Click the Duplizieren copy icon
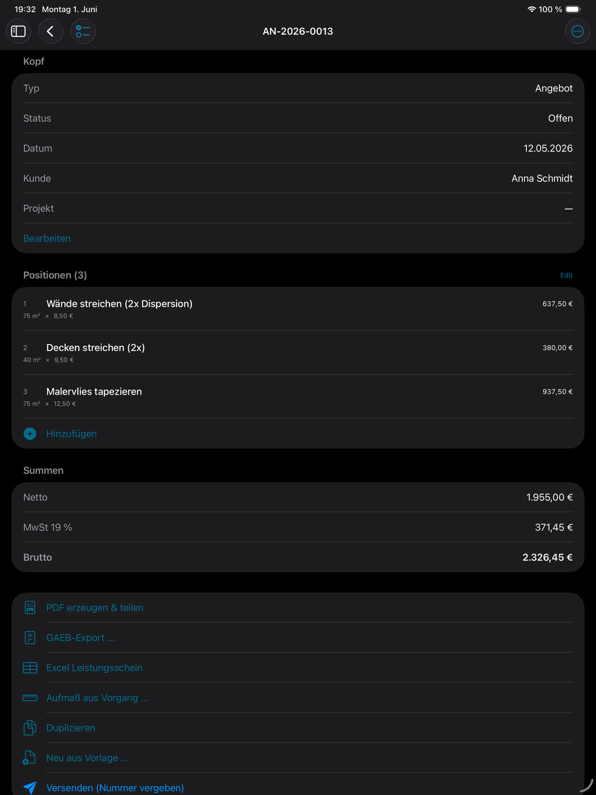Screen dimensions: 596x795 [x=30, y=728]
